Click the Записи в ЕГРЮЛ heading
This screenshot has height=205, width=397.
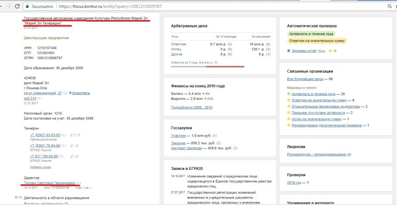click(187, 169)
